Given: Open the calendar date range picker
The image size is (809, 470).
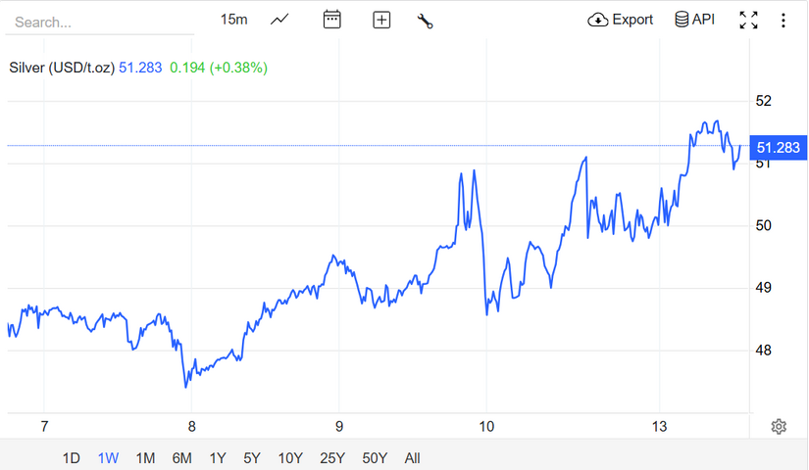Looking at the screenshot, I should coord(332,20).
